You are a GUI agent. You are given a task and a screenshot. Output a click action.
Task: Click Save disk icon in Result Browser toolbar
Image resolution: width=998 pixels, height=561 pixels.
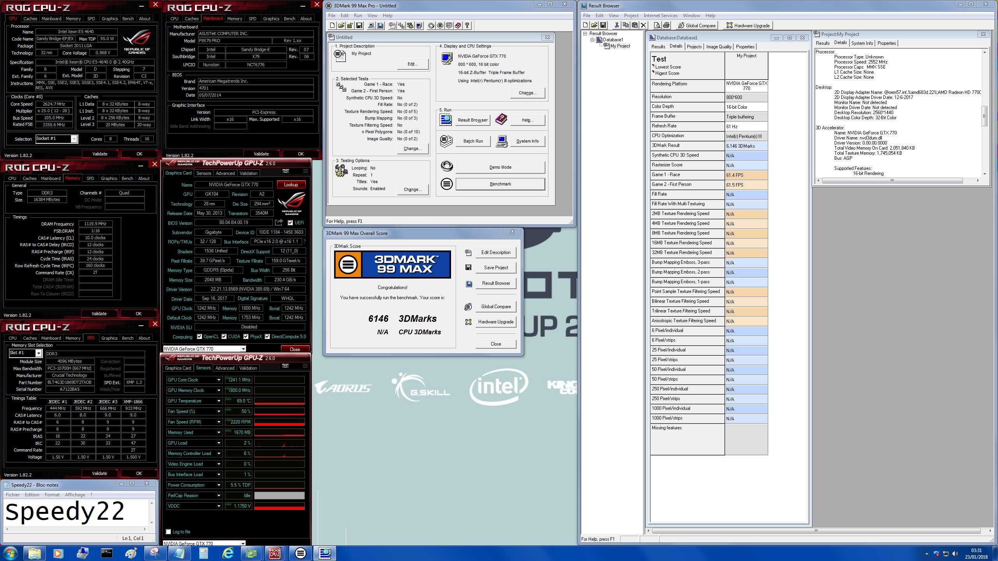[x=603, y=25]
